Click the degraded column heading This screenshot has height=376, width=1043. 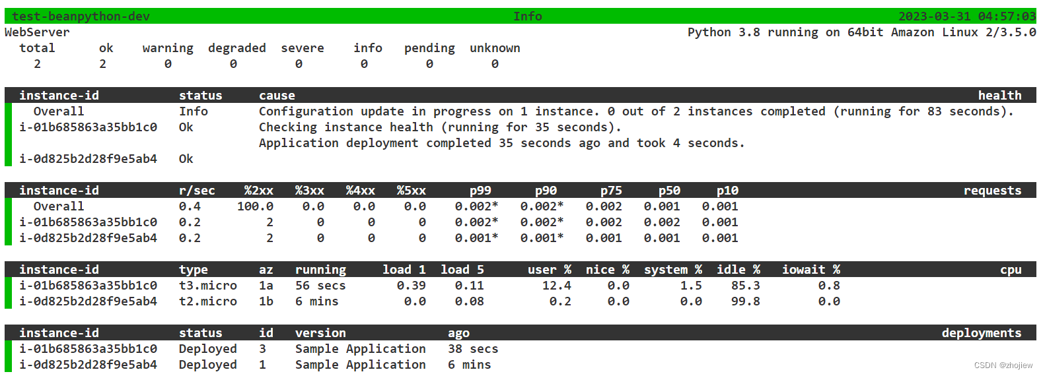pos(237,48)
